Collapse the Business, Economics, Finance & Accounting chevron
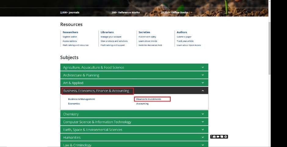Screen dimensions: 287x147 click(203, 90)
